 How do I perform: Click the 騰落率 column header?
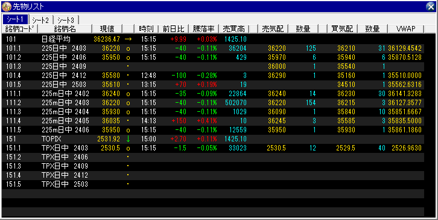coord(204,29)
